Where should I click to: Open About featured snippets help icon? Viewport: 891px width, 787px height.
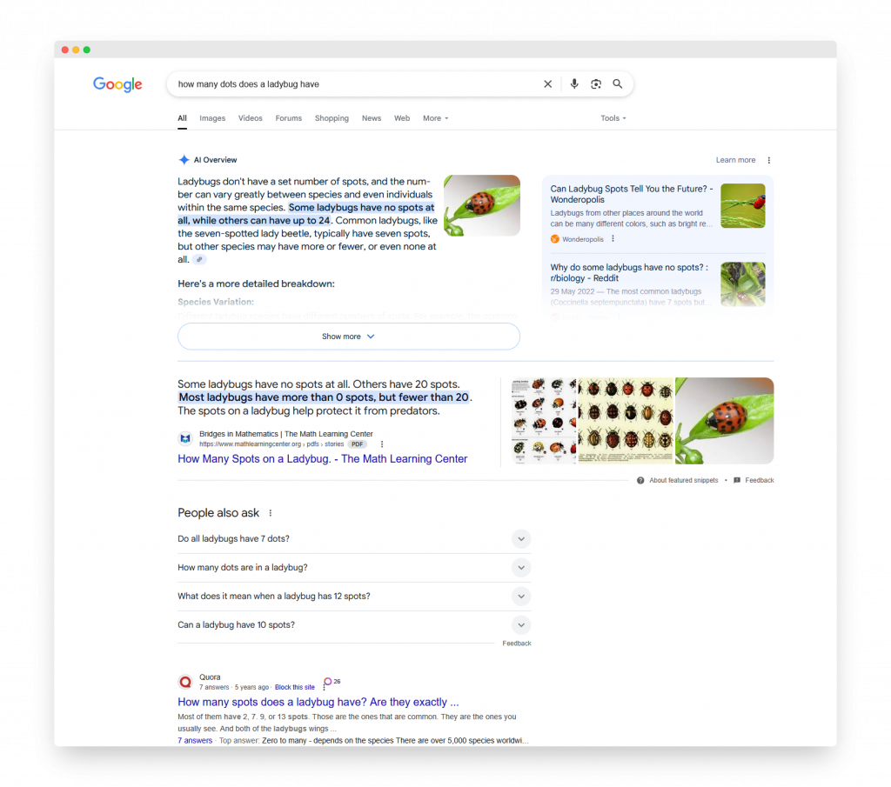point(640,480)
